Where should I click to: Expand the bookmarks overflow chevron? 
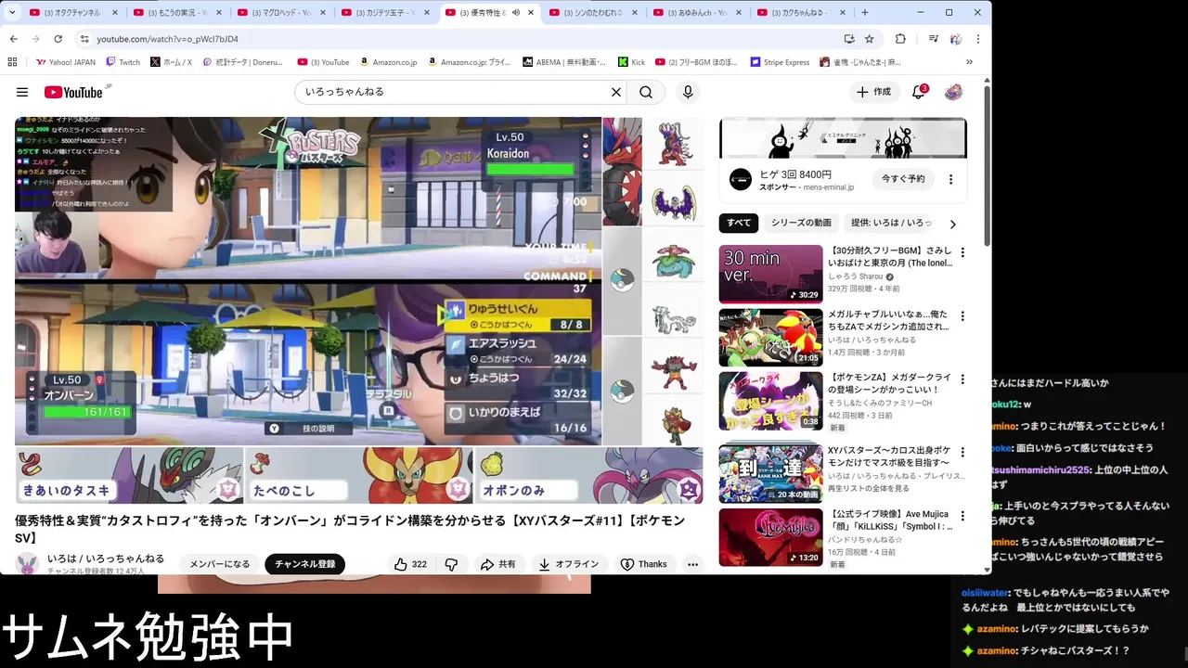click(x=969, y=62)
